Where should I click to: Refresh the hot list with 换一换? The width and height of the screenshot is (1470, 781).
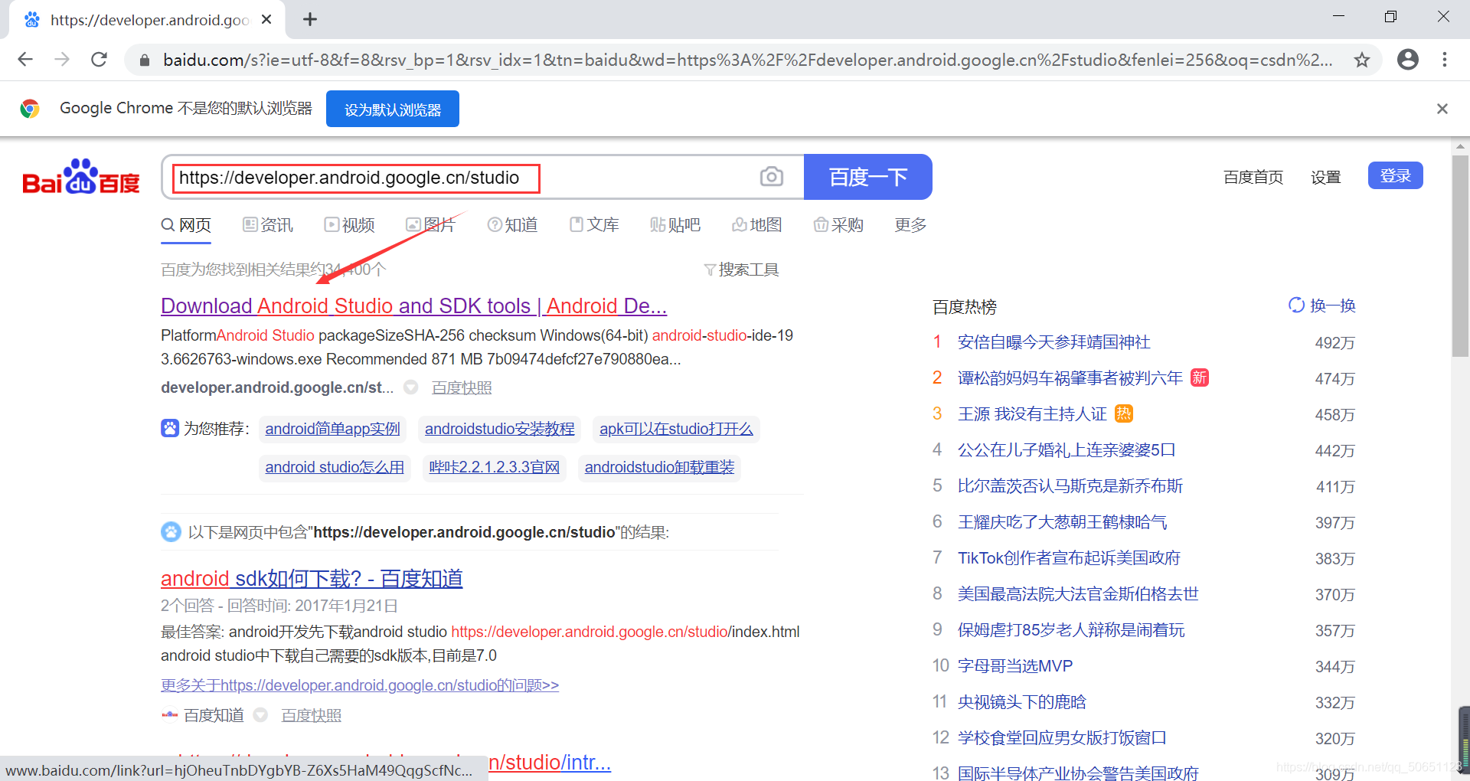coord(1321,306)
